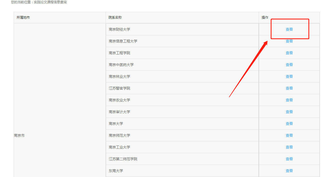Click 查看 link for 南京财经大学
321x177 pixels.
(x=289, y=29)
